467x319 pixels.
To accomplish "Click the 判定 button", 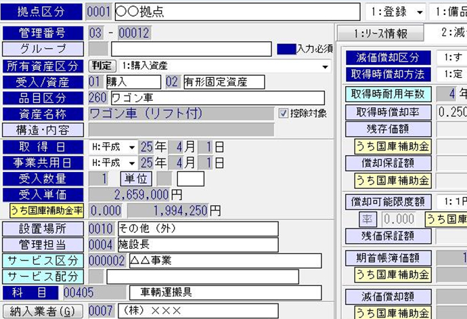I will pos(104,66).
